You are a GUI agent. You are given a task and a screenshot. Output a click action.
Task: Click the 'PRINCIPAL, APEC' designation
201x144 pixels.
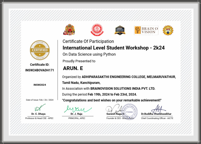point(77,118)
